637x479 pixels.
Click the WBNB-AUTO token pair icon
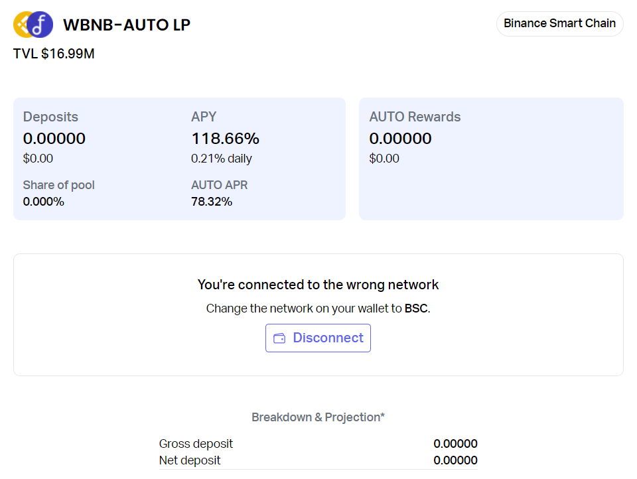pyautogui.click(x=33, y=25)
